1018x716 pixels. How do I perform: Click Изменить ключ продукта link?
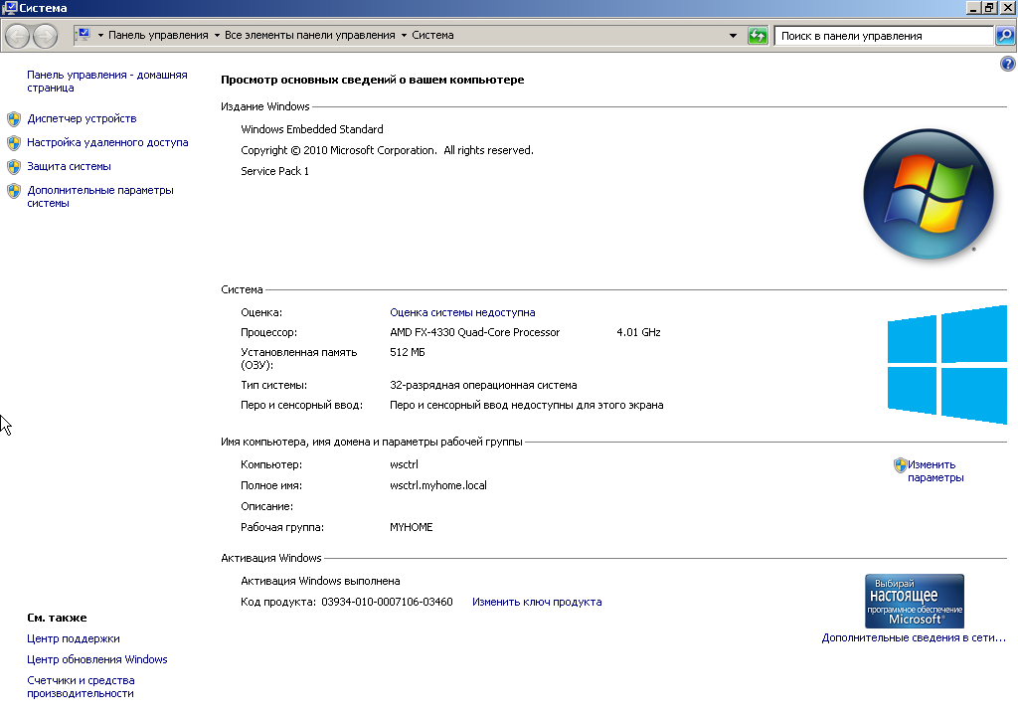pyautogui.click(x=537, y=602)
